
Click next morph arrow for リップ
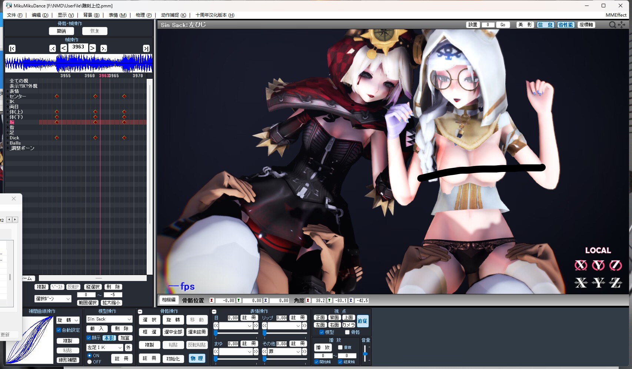pyautogui.click(x=305, y=326)
